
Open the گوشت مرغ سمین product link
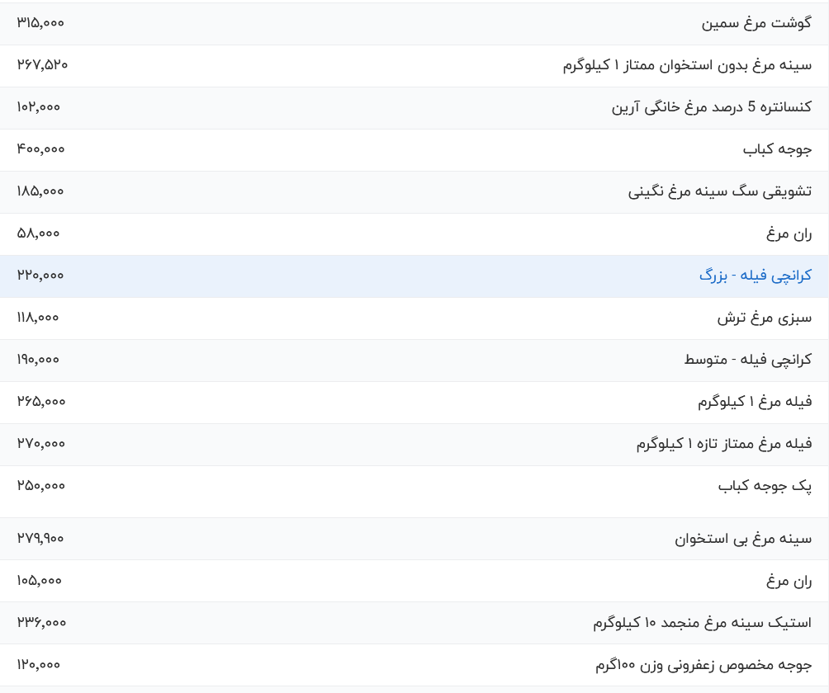point(756,23)
